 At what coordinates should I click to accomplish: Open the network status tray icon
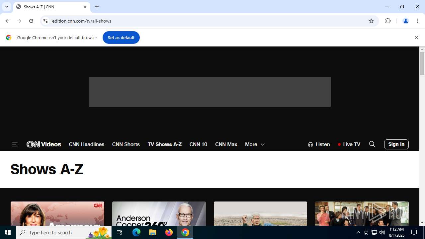point(374,232)
